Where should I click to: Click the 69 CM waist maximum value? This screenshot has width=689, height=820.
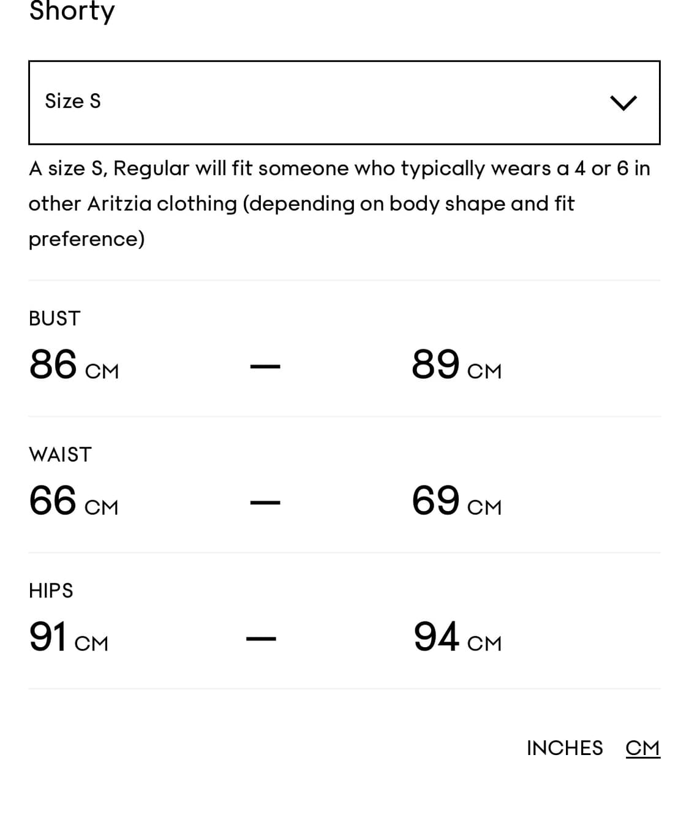[x=456, y=501]
